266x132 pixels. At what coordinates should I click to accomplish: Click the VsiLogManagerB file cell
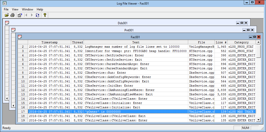coord(201,47)
